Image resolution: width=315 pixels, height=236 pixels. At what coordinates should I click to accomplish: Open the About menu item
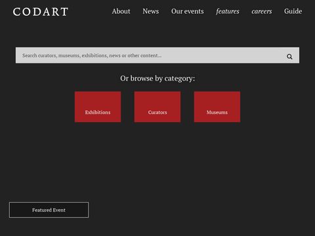(121, 11)
